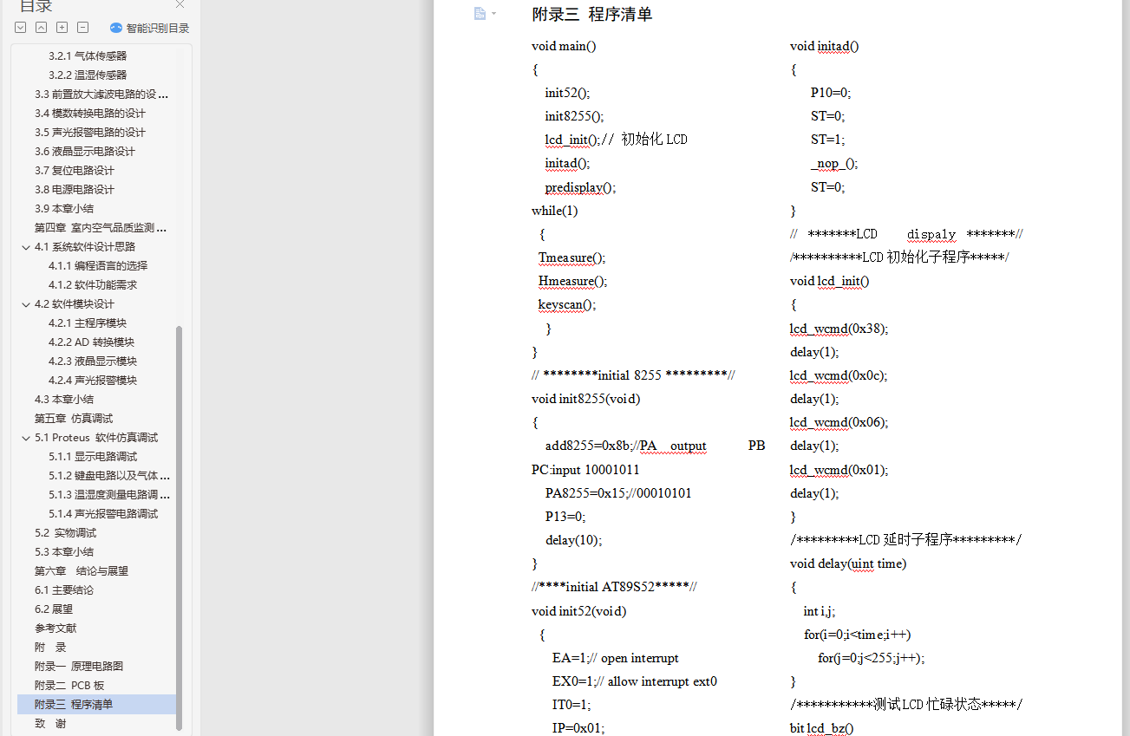
Task: Select 6.1 主要结论
Action: [x=64, y=590]
